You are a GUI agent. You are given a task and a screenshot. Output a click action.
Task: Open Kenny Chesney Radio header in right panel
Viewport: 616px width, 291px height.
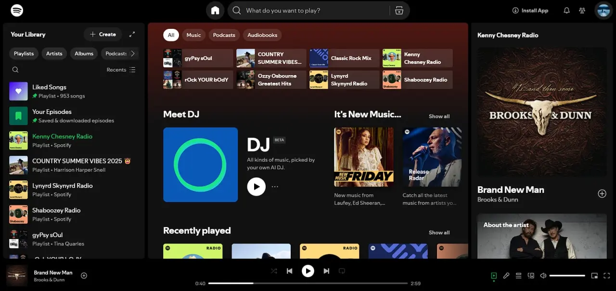pyautogui.click(x=508, y=35)
